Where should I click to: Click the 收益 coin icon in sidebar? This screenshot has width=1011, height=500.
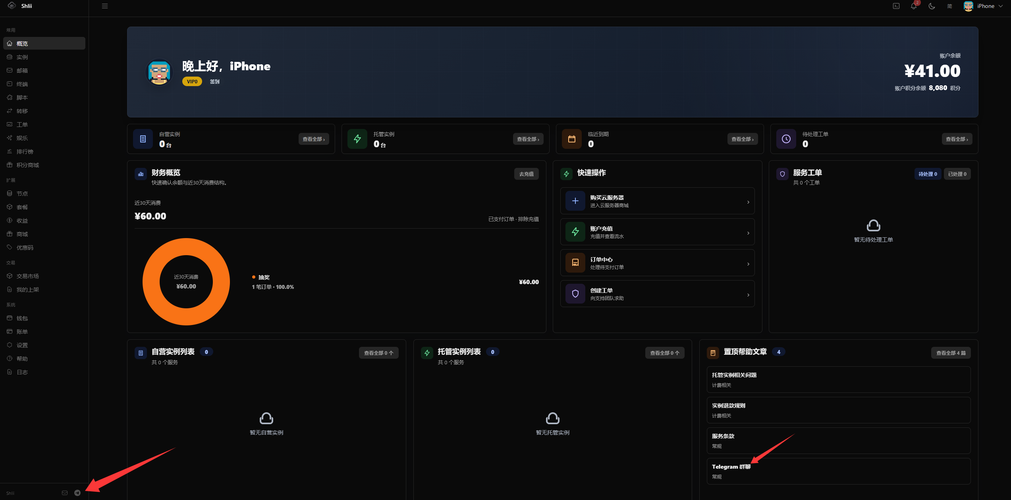[10, 220]
